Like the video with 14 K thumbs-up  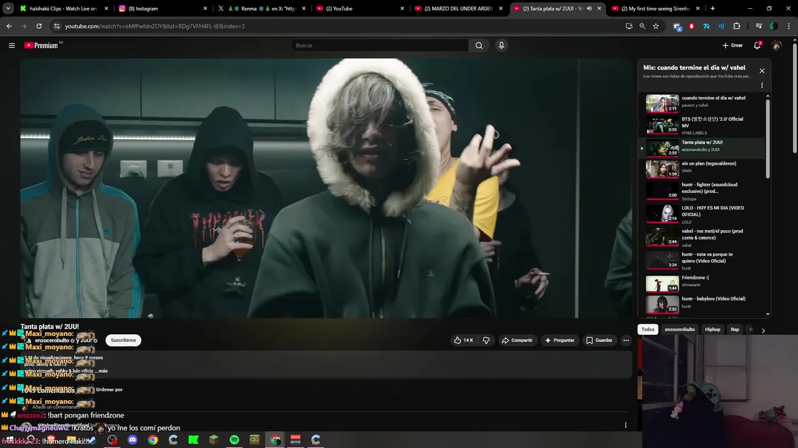click(463, 340)
